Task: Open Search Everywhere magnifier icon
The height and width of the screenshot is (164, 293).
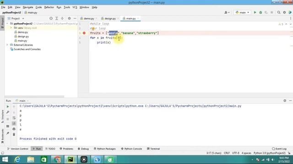Action: tap(279, 12)
